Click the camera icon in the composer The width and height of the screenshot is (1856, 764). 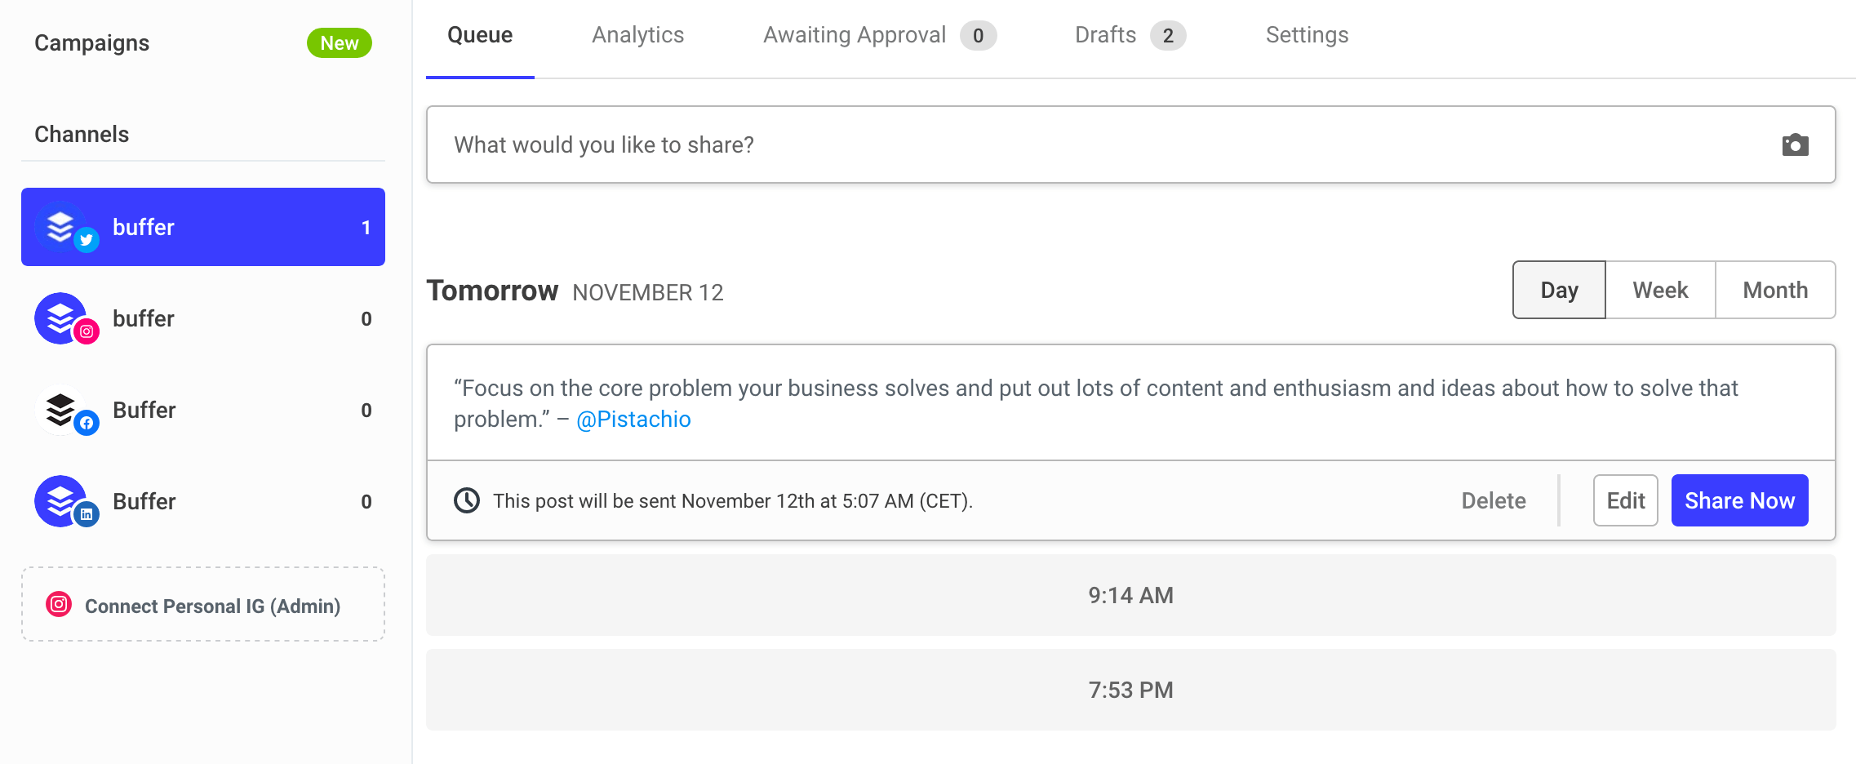(1795, 145)
